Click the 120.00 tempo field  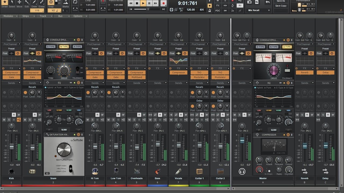click(x=191, y=10)
